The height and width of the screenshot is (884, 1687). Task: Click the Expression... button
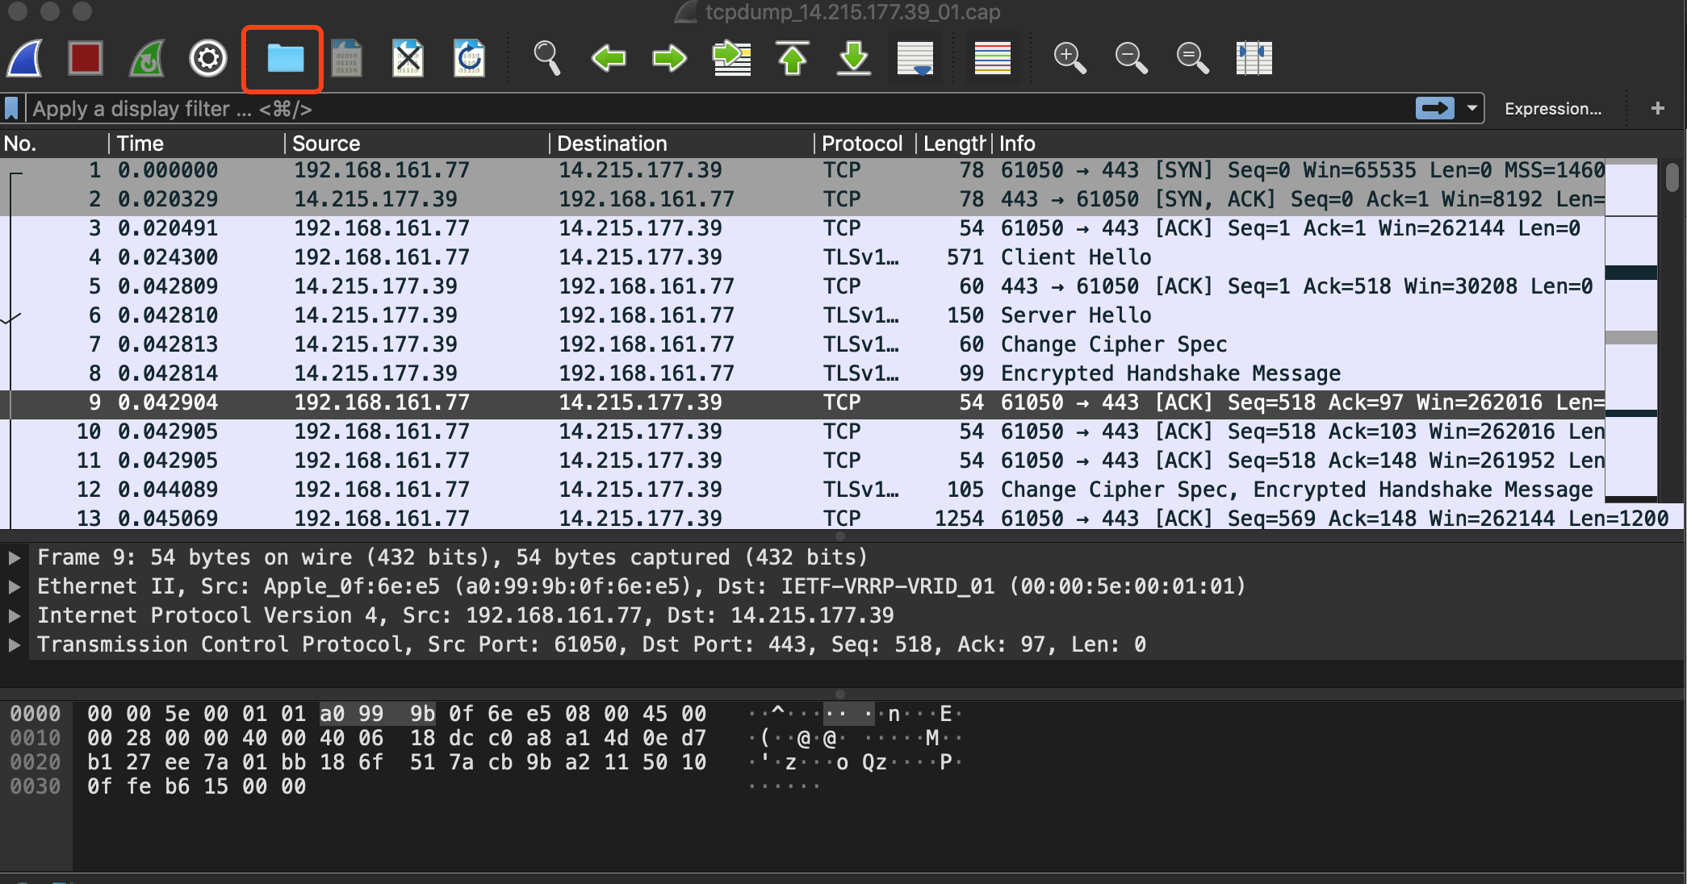(1552, 109)
